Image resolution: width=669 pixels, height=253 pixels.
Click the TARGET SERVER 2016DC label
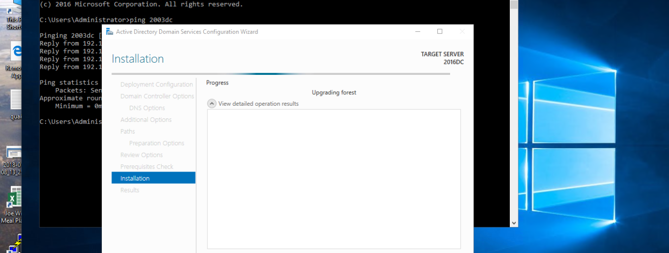(x=442, y=58)
